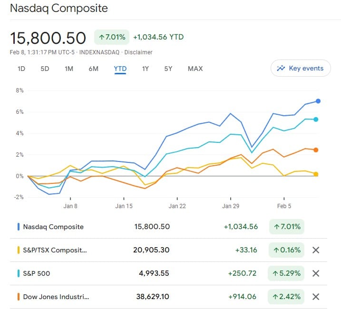Open the Nasdaq Composite row name

click(x=53, y=227)
